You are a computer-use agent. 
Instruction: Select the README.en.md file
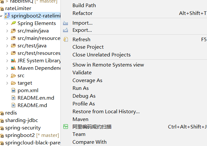coord(36,98)
